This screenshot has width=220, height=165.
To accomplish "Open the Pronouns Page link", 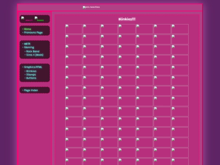I will tap(33, 33).
